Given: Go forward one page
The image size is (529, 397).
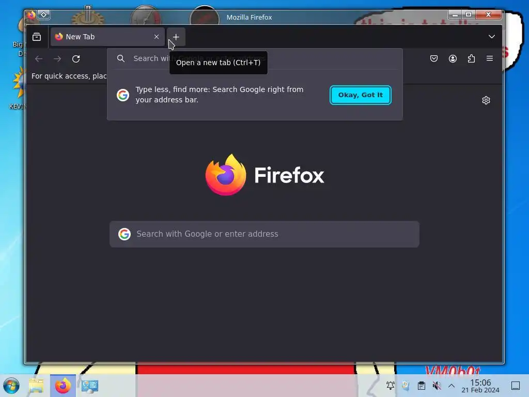Looking at the screenshot, I should coord(57,59).
